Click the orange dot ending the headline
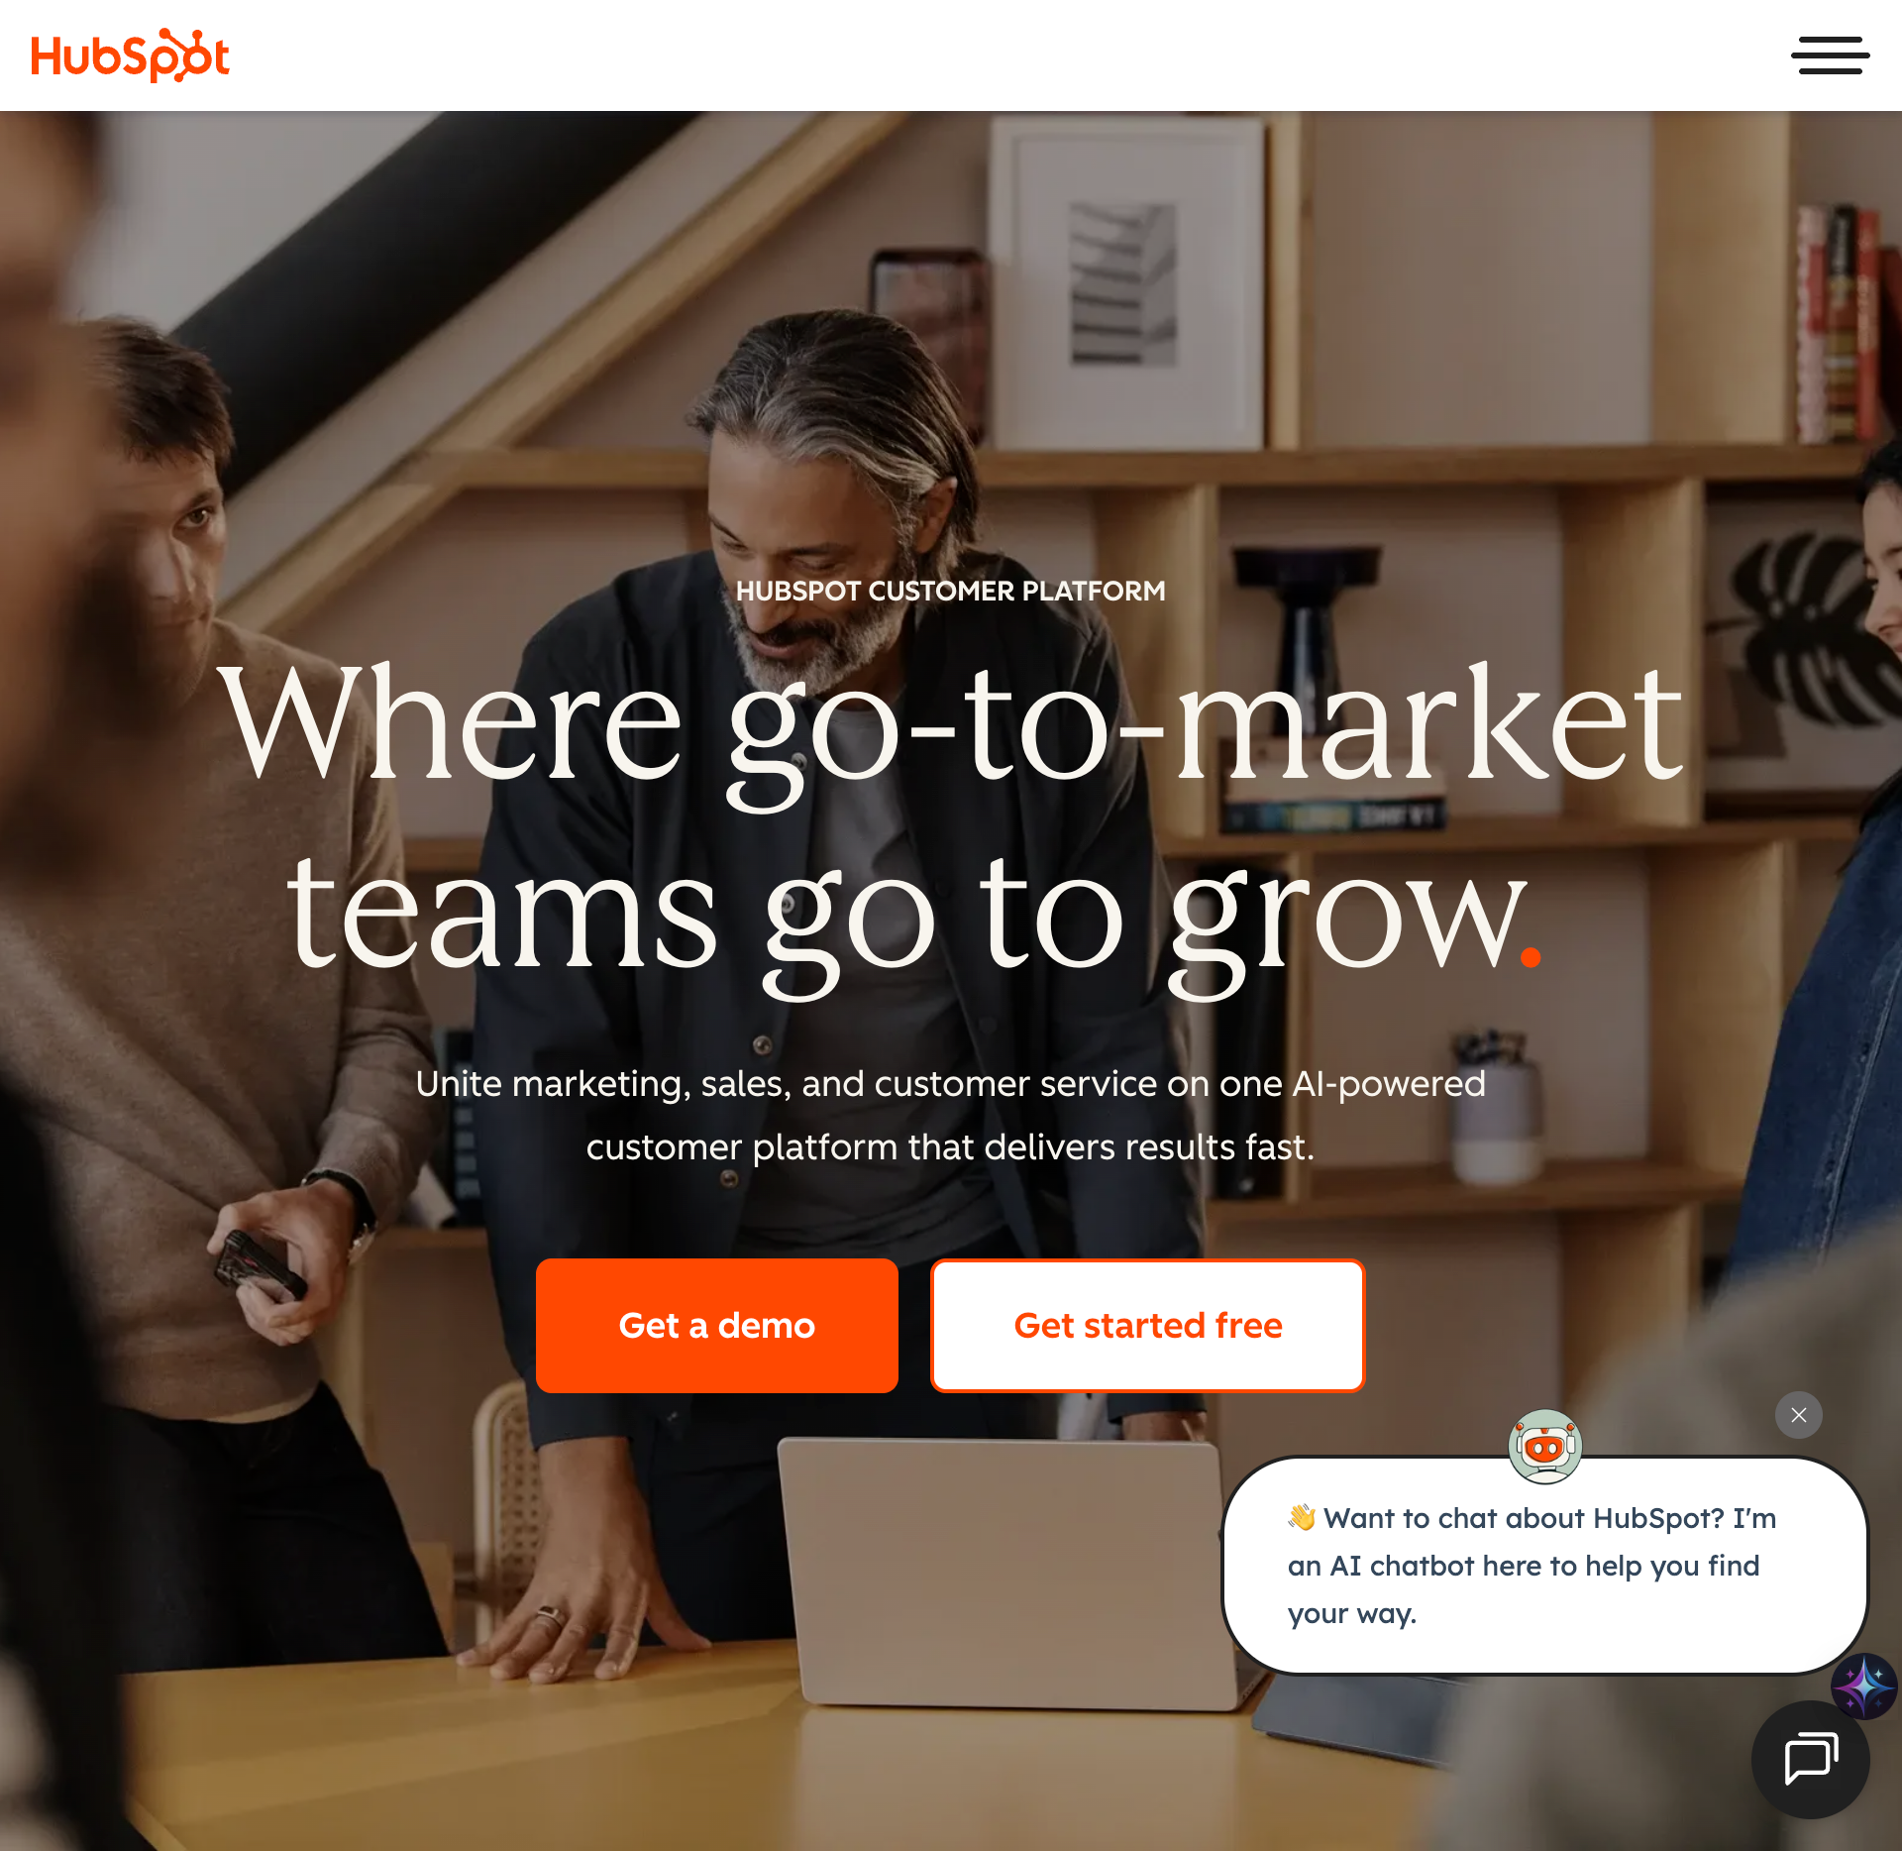Viewport: 1902px width, 1851px height. coord(1531,956)
